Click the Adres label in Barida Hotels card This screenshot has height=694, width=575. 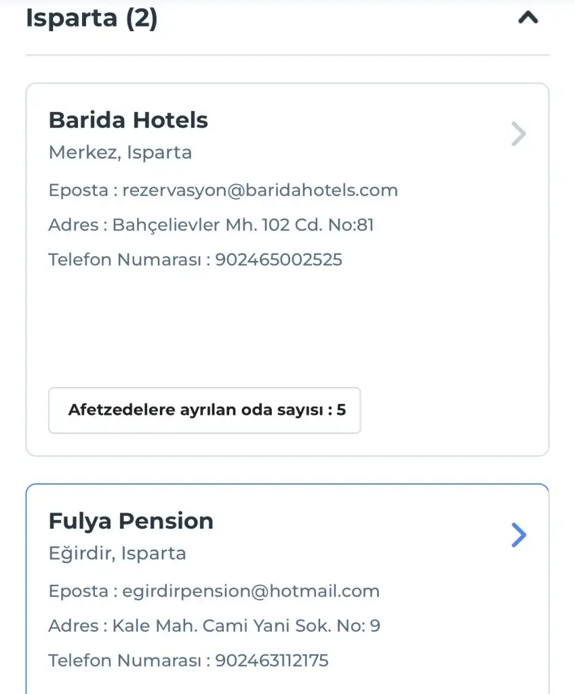73,225
